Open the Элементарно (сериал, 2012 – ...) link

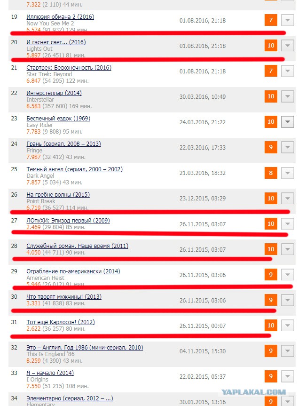70,398
